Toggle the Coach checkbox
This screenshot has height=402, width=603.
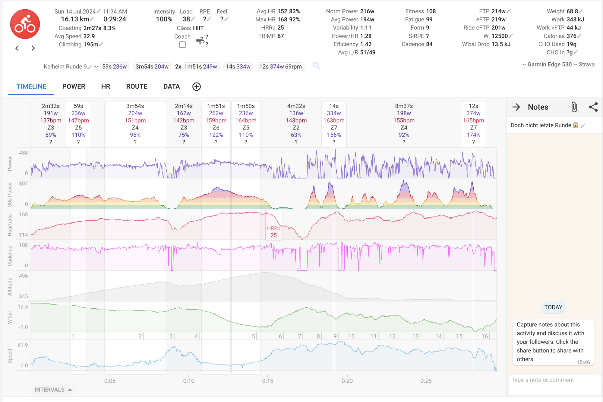point(182,45)
